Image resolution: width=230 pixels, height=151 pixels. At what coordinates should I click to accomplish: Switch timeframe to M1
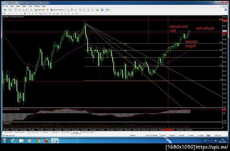coord(46,13)
